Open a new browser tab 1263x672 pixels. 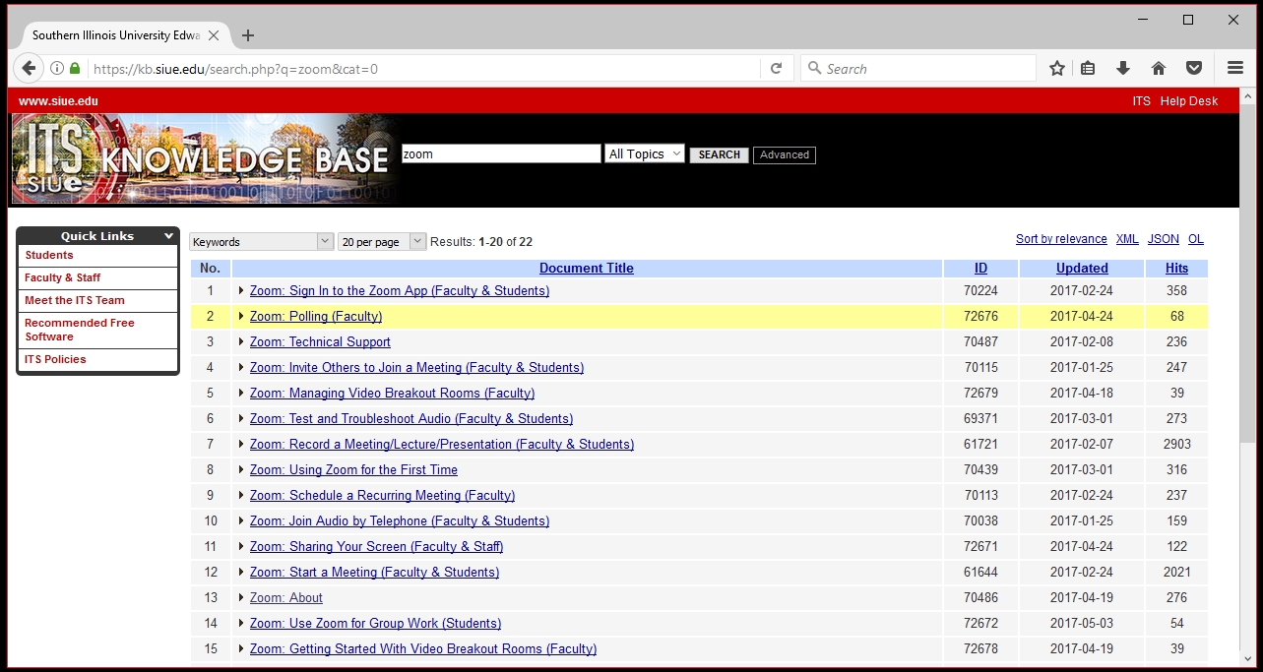[248, 35]
